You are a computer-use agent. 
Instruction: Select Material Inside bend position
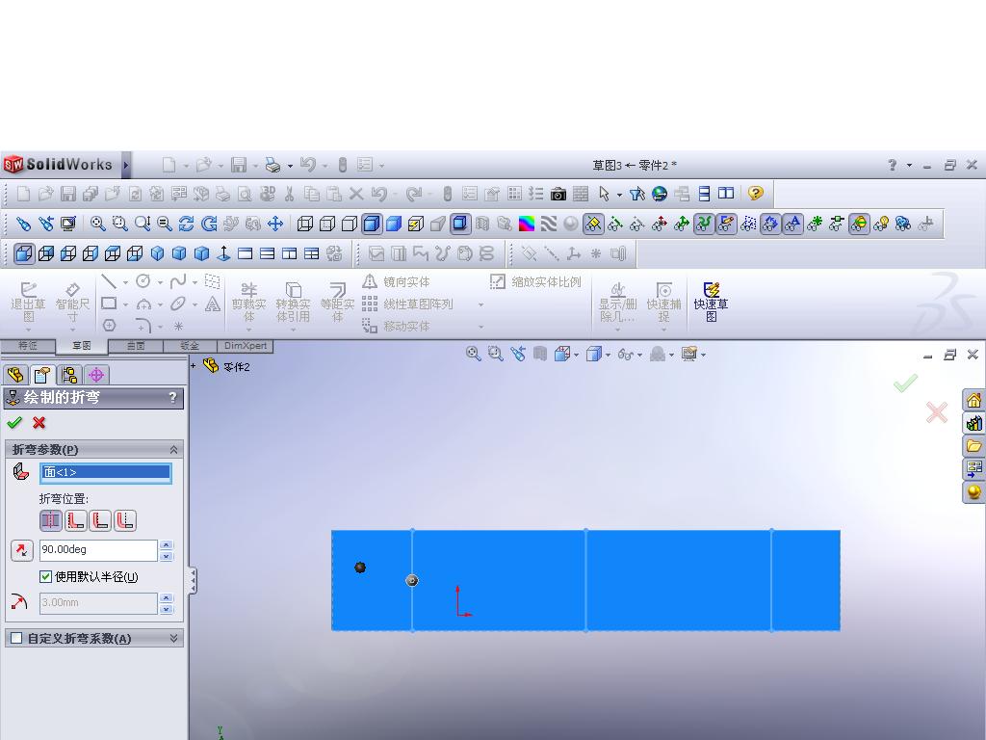tap(75, 520)
